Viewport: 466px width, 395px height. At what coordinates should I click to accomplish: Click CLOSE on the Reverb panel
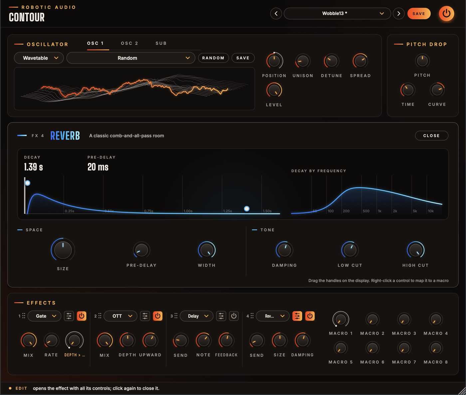tap(431, 136)
